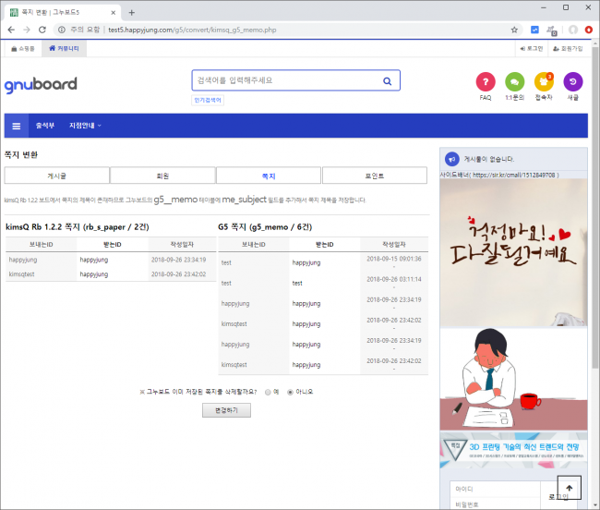Click the FAQ question mark icon
The image size is (600, 510).
pyautogui.click(x=486, y=81)
